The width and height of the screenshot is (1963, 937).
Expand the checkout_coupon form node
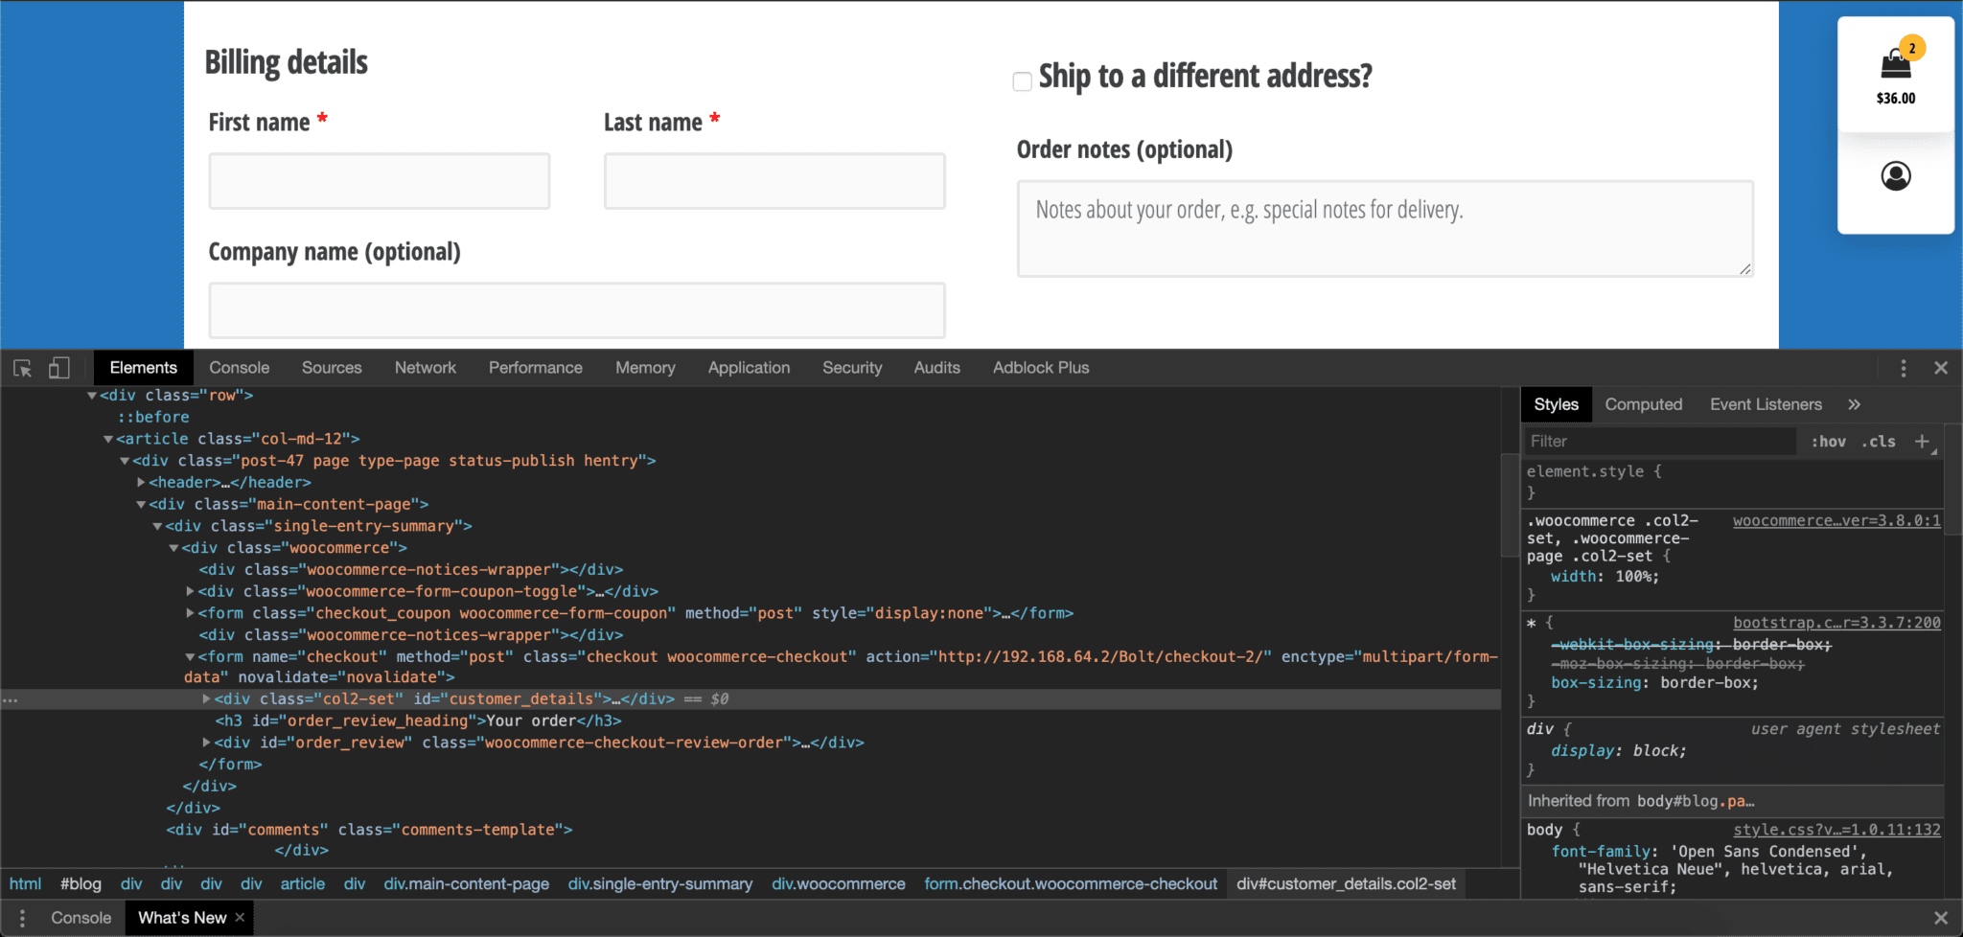pyautogui.click(x=190, y=613)
